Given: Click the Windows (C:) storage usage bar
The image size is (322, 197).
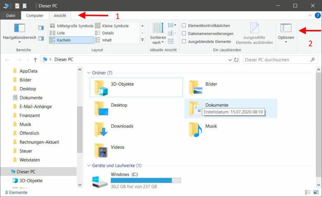Looking at the screenshot, I should [x=146, y=180].
